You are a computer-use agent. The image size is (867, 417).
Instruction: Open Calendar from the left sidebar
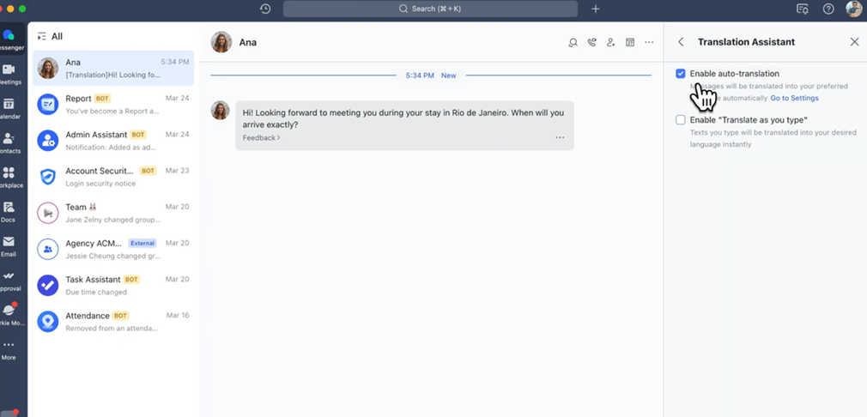pos(9,106)
